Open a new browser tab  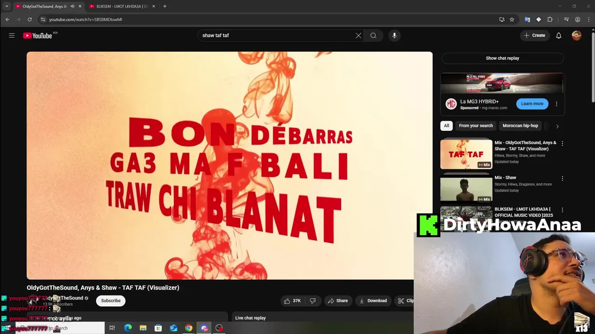[165, 6]
